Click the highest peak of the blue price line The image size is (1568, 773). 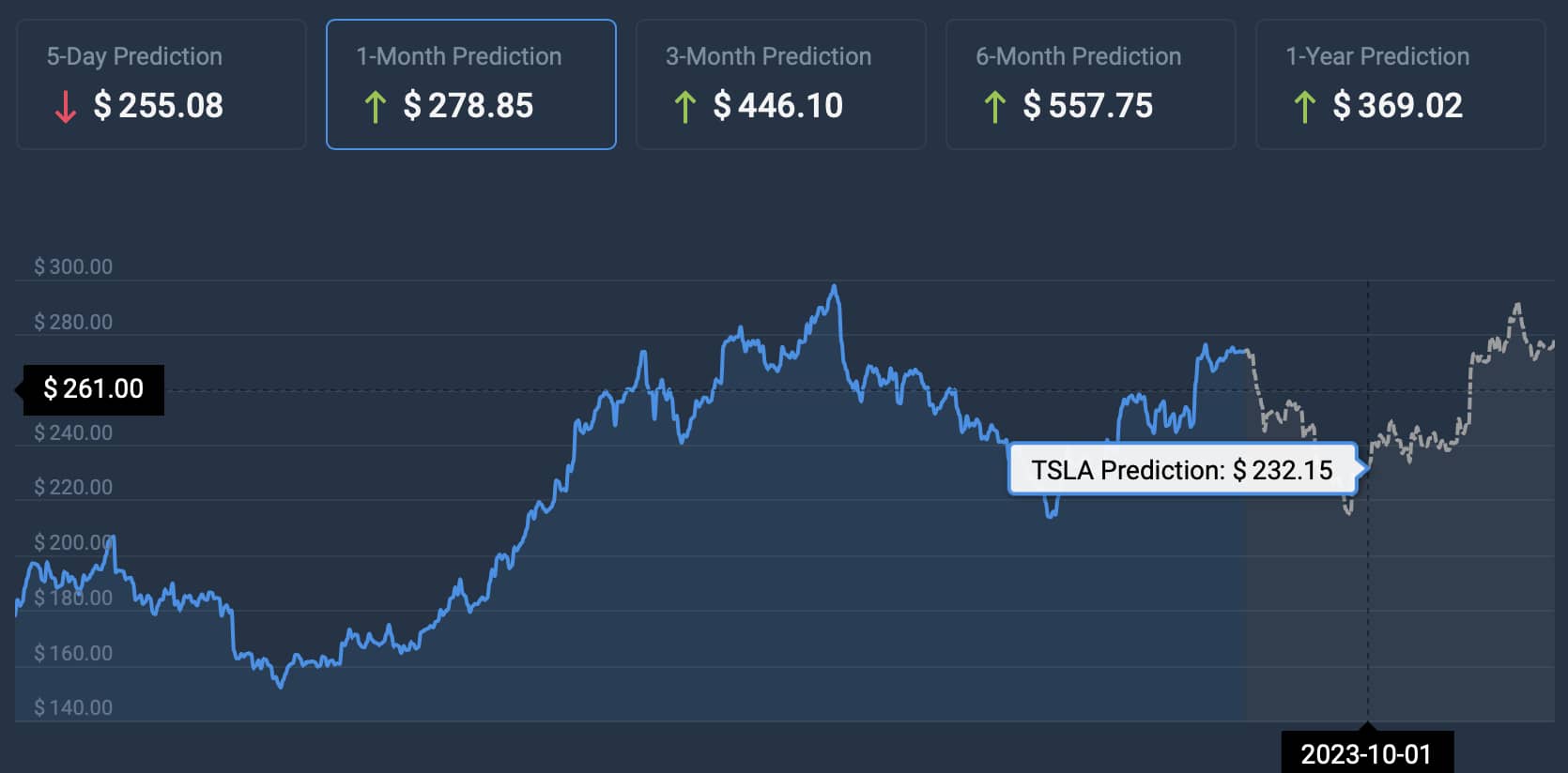click(834, 286)
